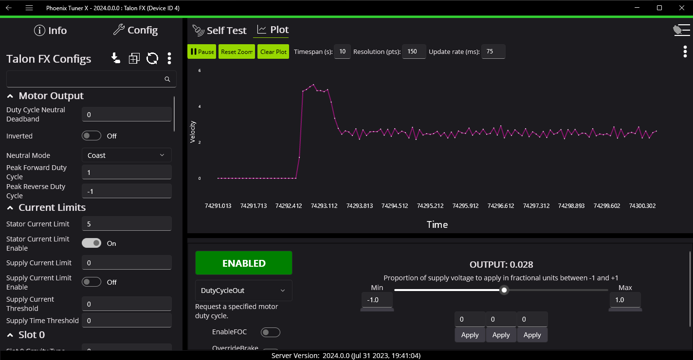
Task: Focus the config search field
Action: (x=91, y=79)
